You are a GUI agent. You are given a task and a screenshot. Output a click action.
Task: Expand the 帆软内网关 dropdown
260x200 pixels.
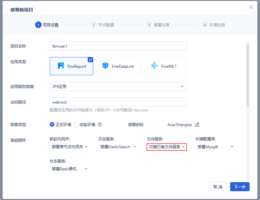70,147
